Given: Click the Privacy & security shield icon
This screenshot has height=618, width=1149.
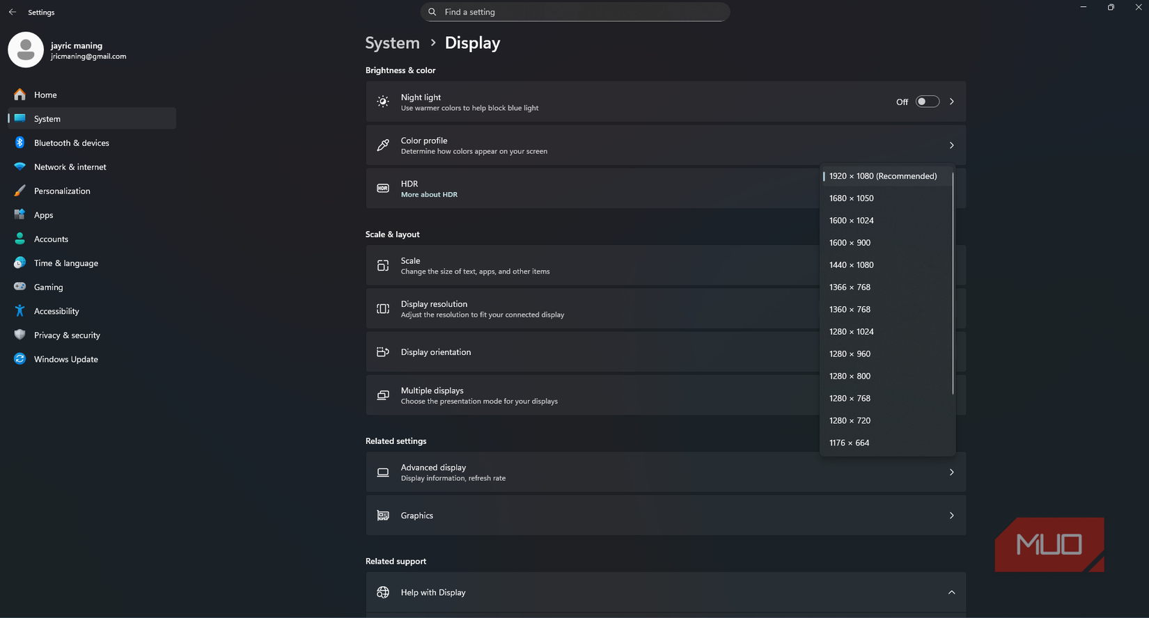Looking at the screenshot, I should coord(19,335).
